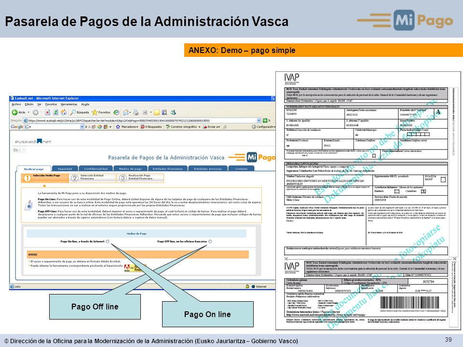The height and width of the screenshot is (347, 463).
Task: Click the Home house icon
Action: tap(64, 112)
